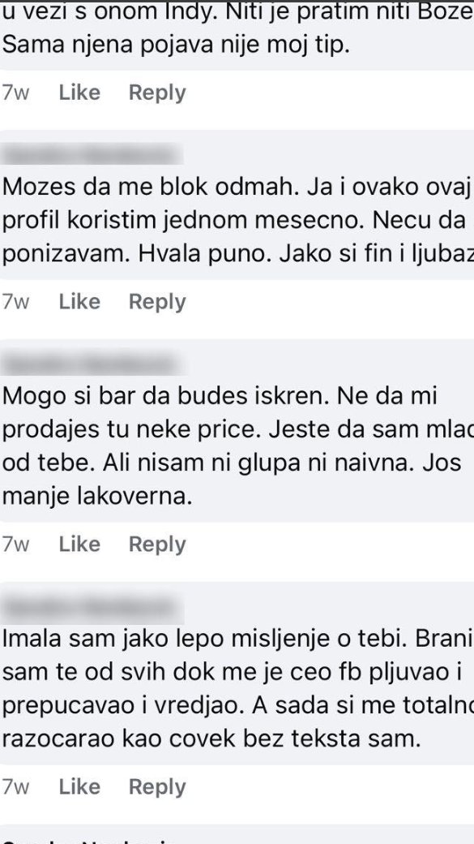Like the "Mogo si bar da budes iskren" comment
This screenshot has height=844, width=474.
click(x=79, y=545)
